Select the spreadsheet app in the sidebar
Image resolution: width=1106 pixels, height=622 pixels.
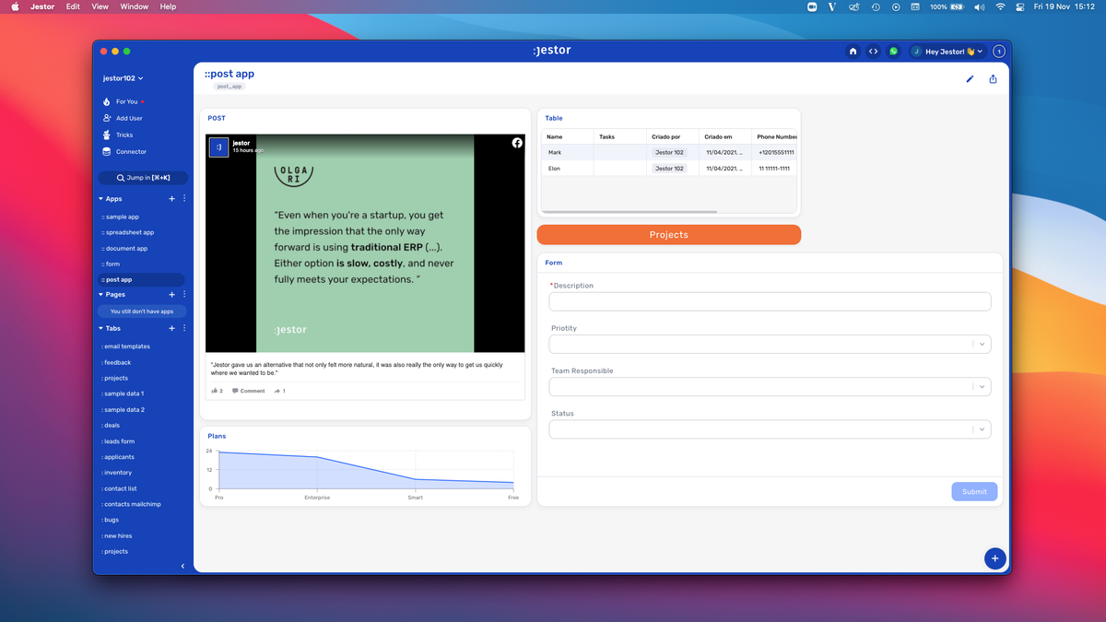pyautogui.click(x=128, y=231)
